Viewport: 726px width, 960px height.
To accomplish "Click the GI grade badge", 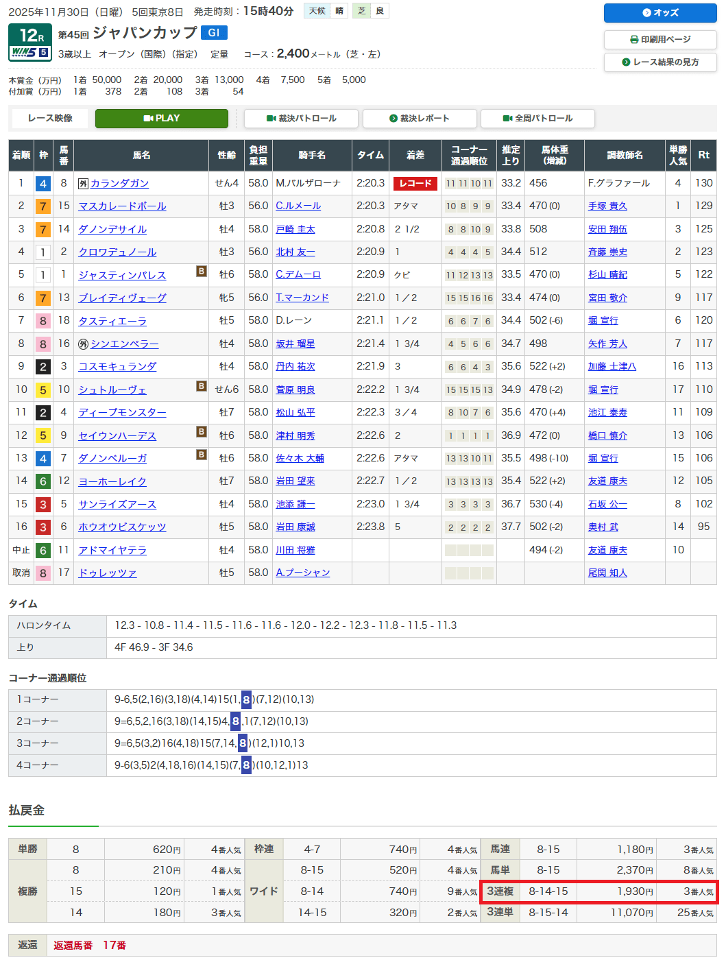I will (214, 33).
